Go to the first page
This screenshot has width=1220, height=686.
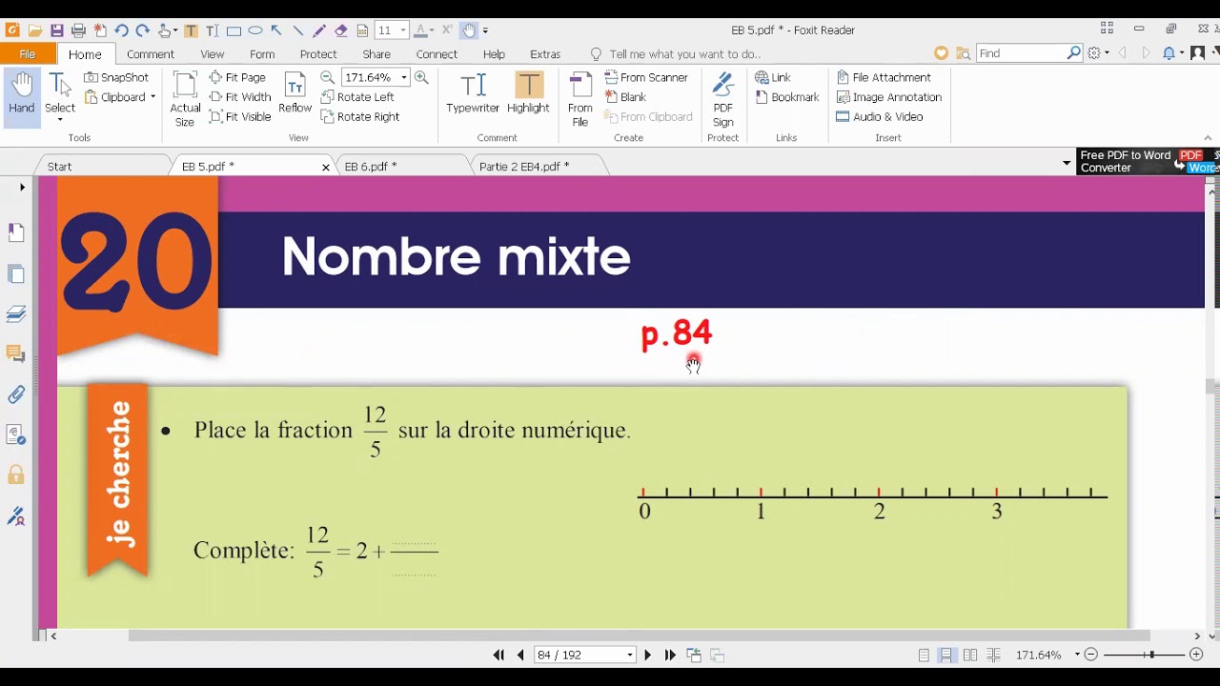[x=498, y=655]
